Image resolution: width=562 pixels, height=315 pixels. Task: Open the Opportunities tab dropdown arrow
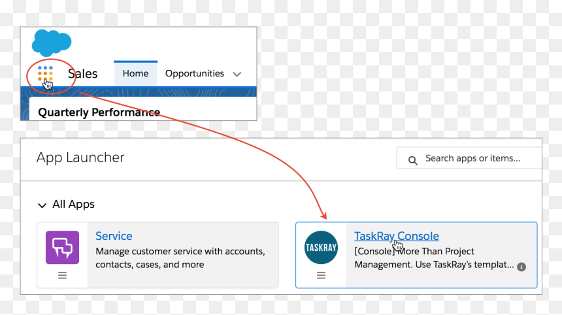(x=237, y=75)
